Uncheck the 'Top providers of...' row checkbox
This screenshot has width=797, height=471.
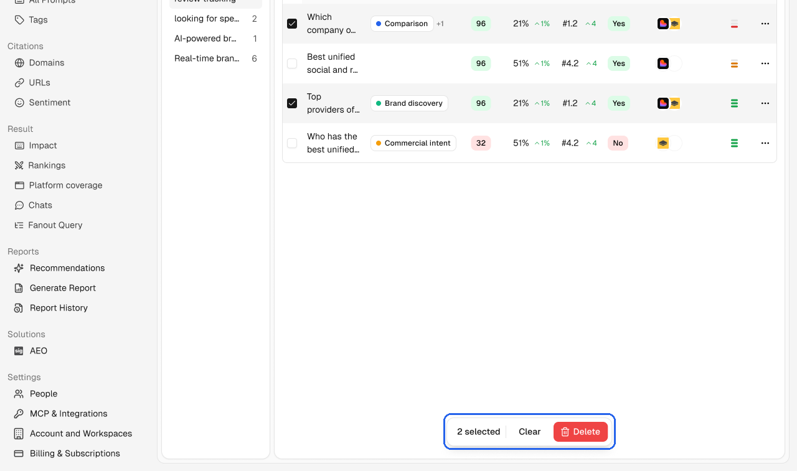[292, 103]
